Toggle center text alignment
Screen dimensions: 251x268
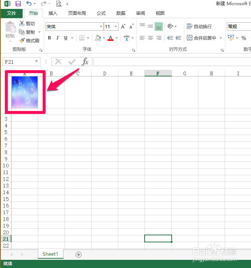tap(151, 38)
